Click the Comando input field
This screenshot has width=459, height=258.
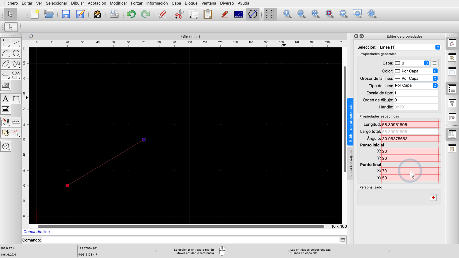click(190, 240)
